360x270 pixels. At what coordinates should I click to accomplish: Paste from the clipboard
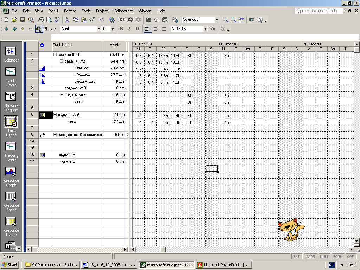tap(84, 20)
